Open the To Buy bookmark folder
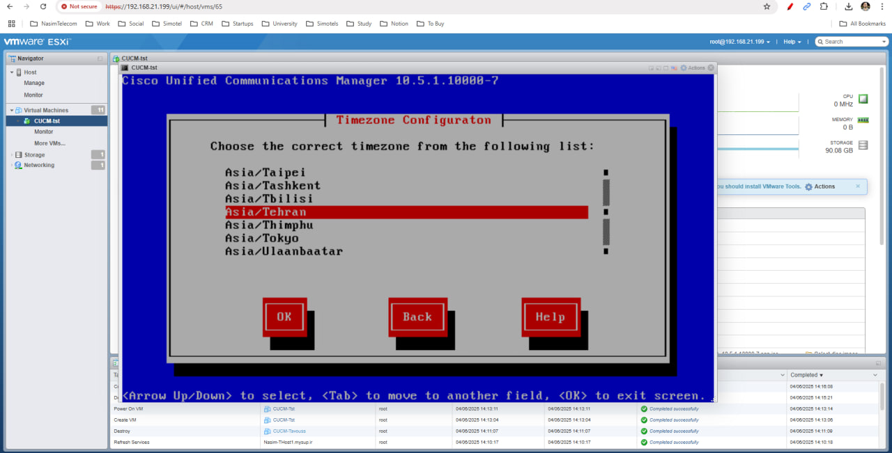 pyautogui.click(x=430, y=24)
